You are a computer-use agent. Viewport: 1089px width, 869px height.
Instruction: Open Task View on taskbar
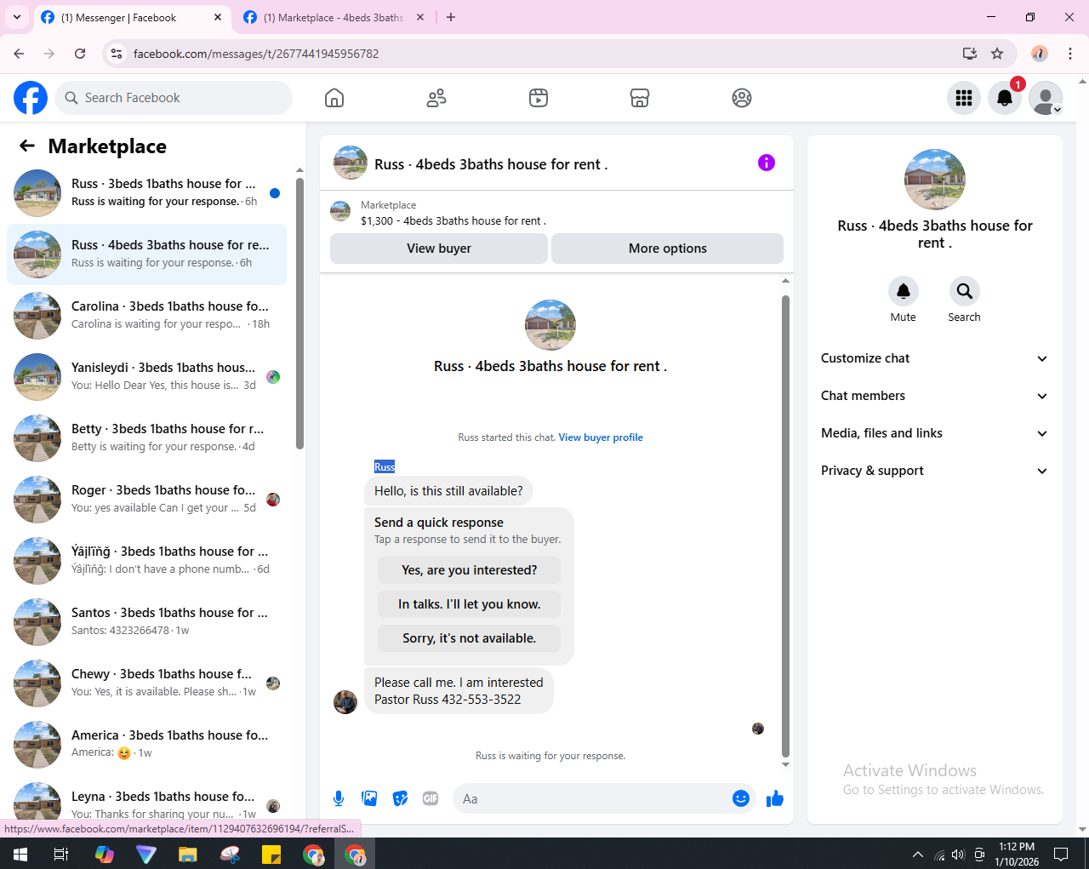(61, 854)
